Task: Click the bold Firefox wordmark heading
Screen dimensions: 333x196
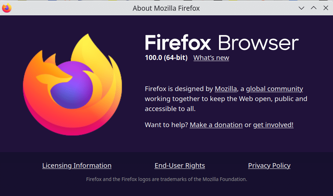Action: click(x=178, y=42)
